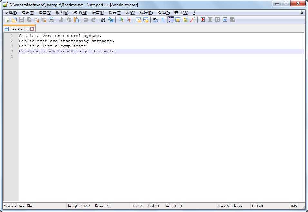Click line "Git is a version control system."
Viewport: 308px width, 212px height.
click(x=60, y=36)
